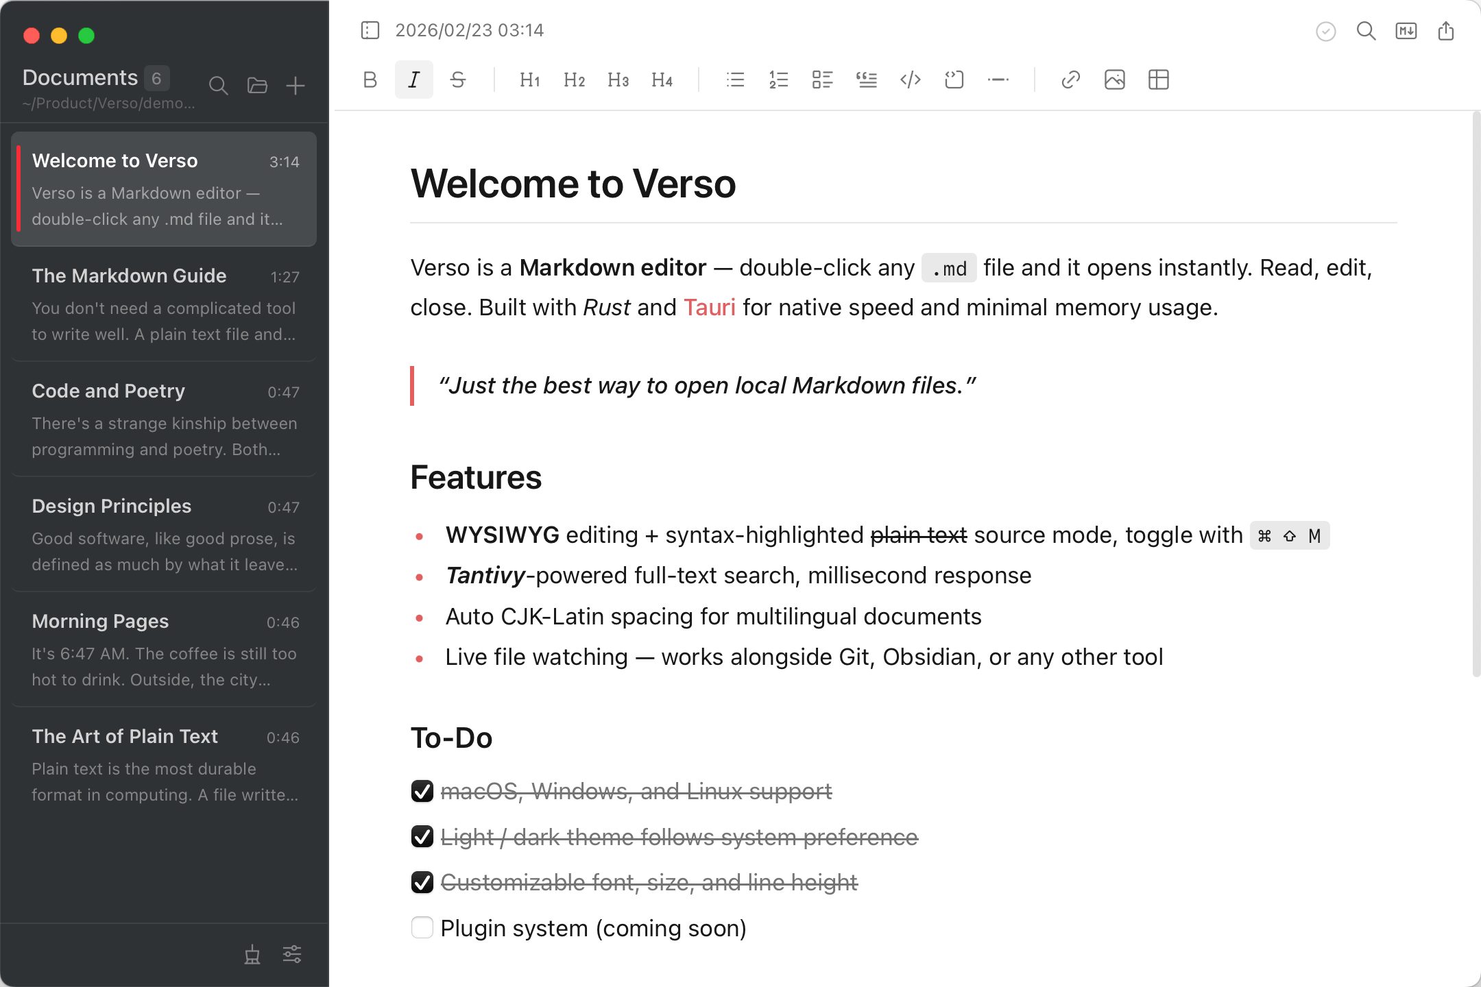This screenshot has width=1481, height=987.
Task: Insert an image
Action: 1114,80
